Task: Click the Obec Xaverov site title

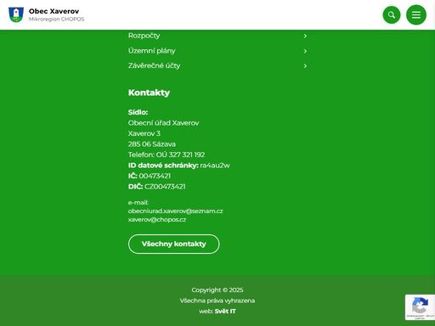Action: (54, 11)
